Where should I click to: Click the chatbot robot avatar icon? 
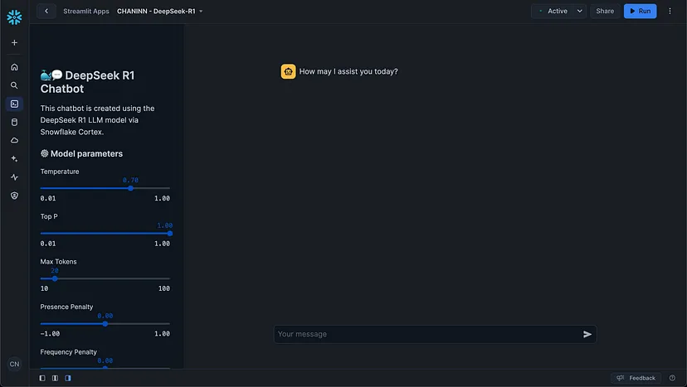[288, 71]
